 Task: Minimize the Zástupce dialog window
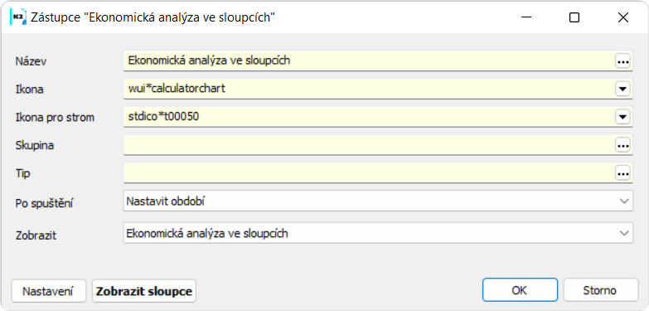[525, 17]
